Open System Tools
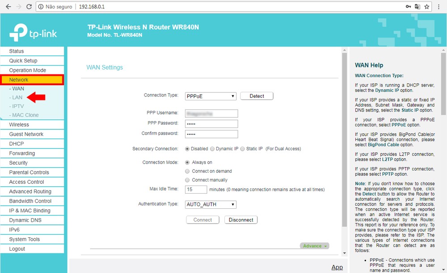The height and width of the screenshot is (273, 447). tap(32, 239)
